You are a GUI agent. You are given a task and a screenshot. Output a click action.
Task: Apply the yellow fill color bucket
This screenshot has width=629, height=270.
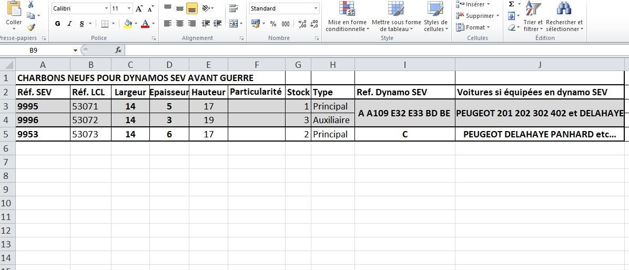pyautogui.click(x=128, y=24)
